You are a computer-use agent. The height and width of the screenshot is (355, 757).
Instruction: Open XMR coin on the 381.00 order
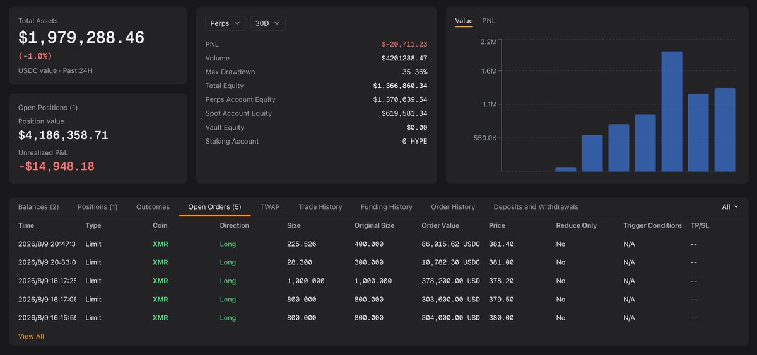[160, 262]
